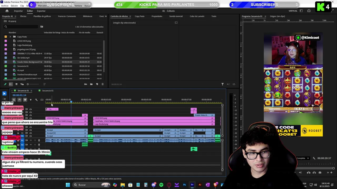Switch project panel to freeform view
Screen dimensions: 337x189
[x=22, y=84]
